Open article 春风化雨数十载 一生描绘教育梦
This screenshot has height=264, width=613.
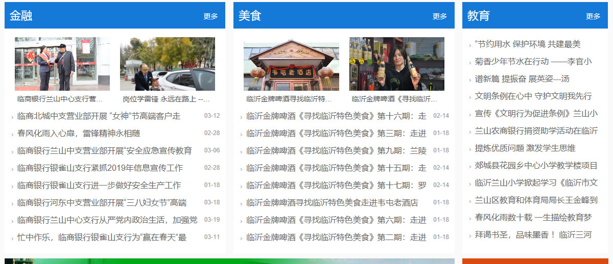533,218
